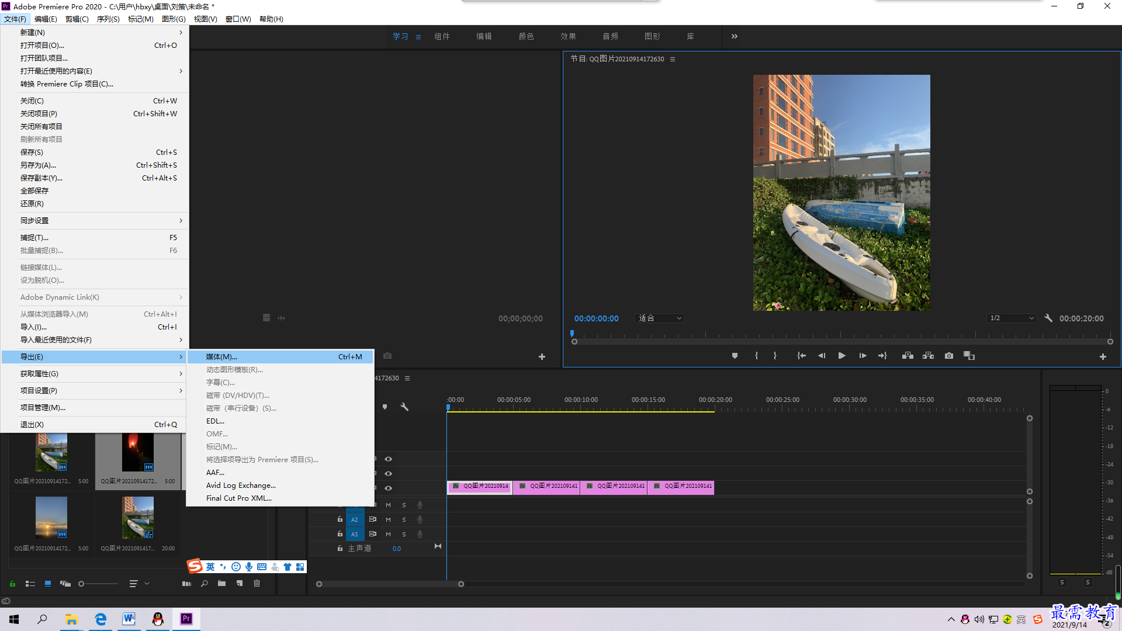Click the Lift button
Viewport: 1122px width, 631px height.
point(908,356)
